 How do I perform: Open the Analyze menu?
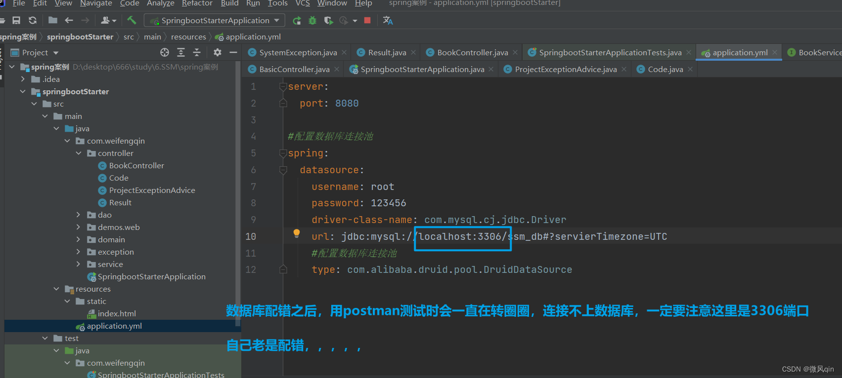click(161, 3)
